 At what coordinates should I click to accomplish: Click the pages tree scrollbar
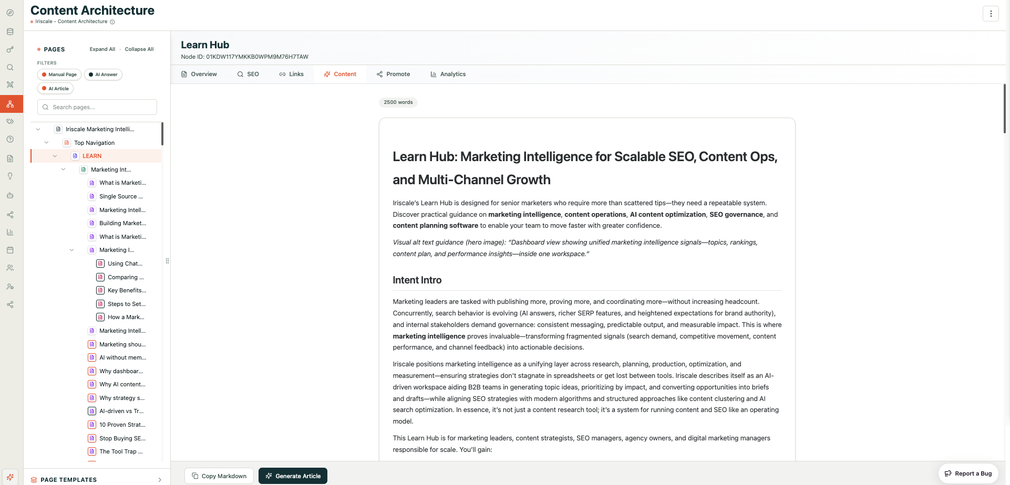162,134
